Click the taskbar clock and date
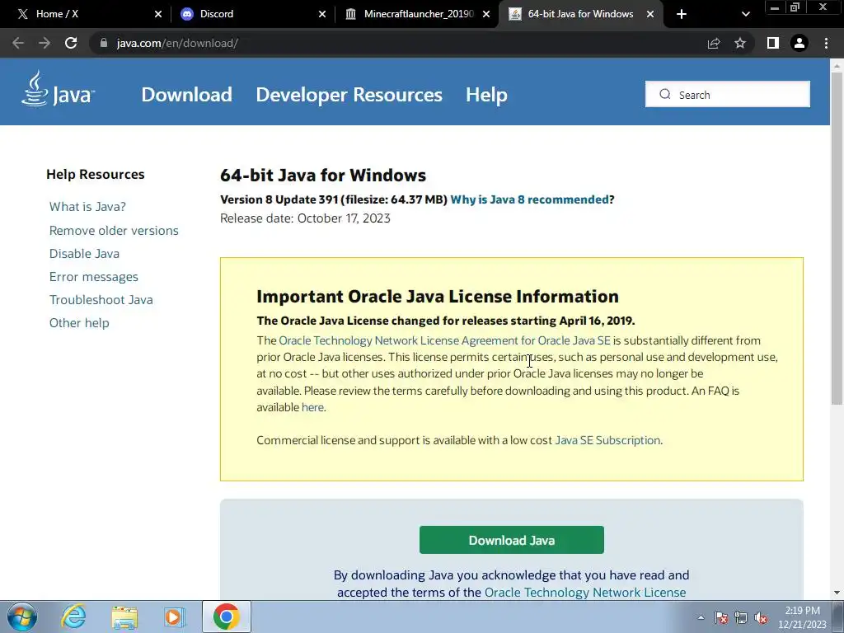Screen dimensions: 844x633 [x=802, y=617]
